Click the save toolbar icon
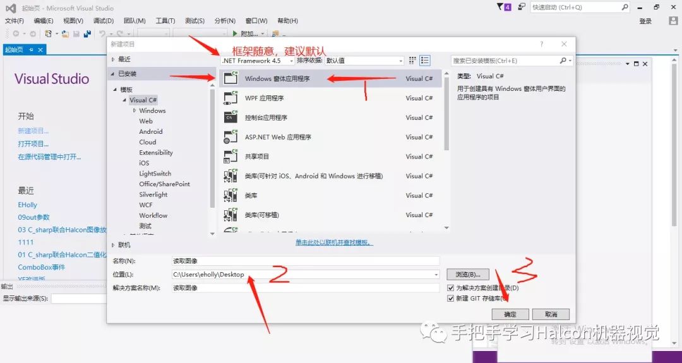 (76, 33)
